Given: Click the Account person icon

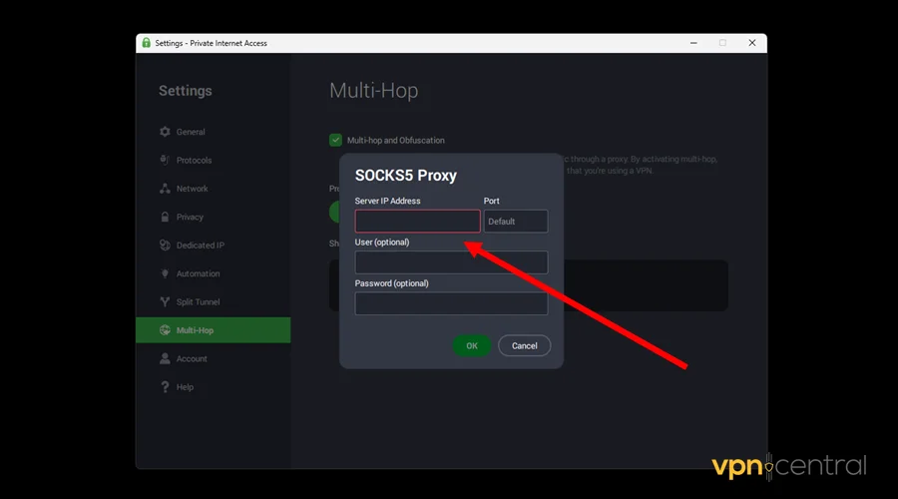Looking at the screenshot, I should point(165,358).
